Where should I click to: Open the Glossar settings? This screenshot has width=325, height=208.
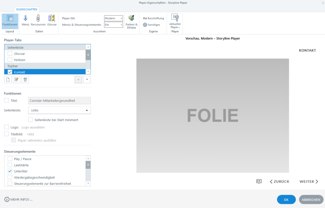tap(52, 22)
